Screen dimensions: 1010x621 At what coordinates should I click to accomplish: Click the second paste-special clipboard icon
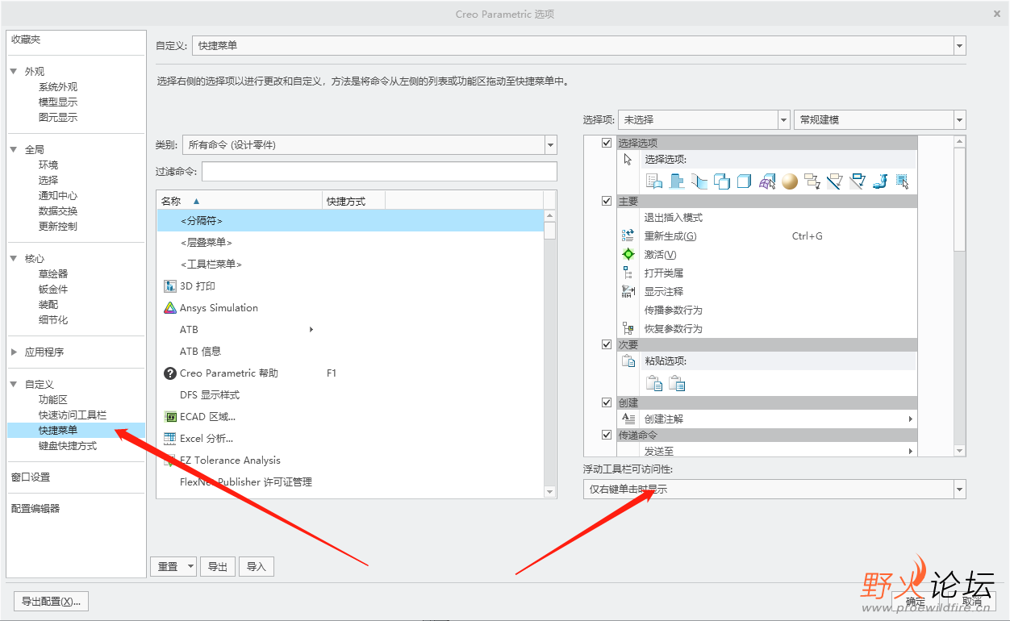pos(677,383)
